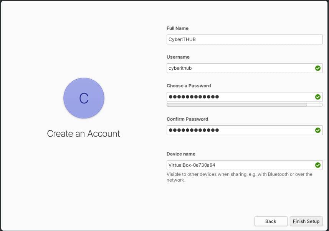
Task: Click the Finish Setup button
Action: click(x=306, y=221)
